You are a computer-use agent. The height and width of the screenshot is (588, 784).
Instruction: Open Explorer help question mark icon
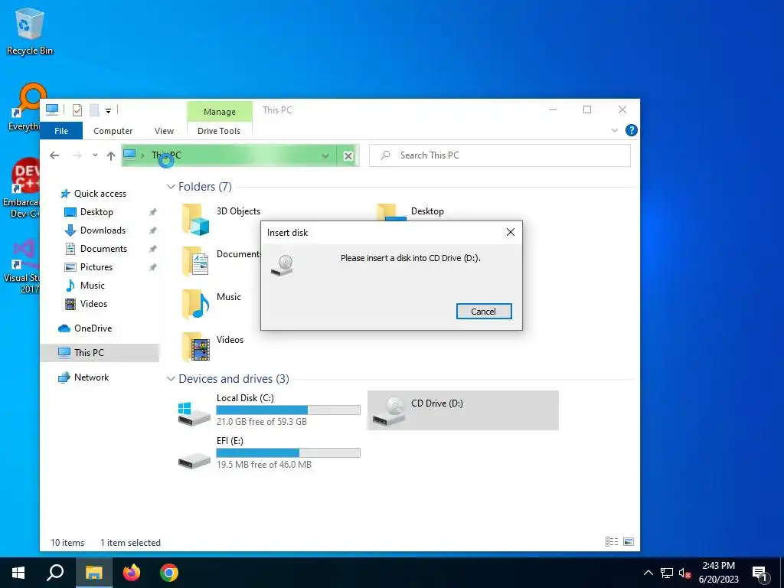[632, 130]
